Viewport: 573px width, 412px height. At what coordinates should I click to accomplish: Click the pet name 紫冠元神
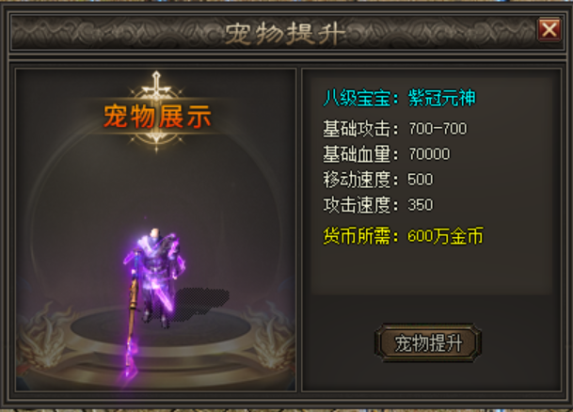tap(442, 98)
